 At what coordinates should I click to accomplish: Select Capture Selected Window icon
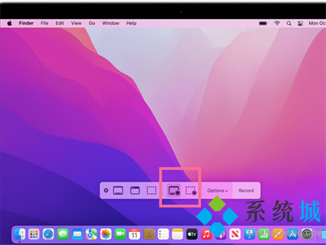(x=135, y=191)
